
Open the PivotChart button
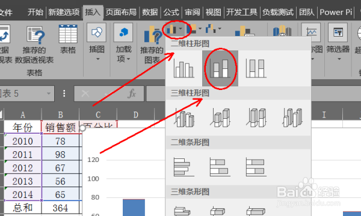244,31
